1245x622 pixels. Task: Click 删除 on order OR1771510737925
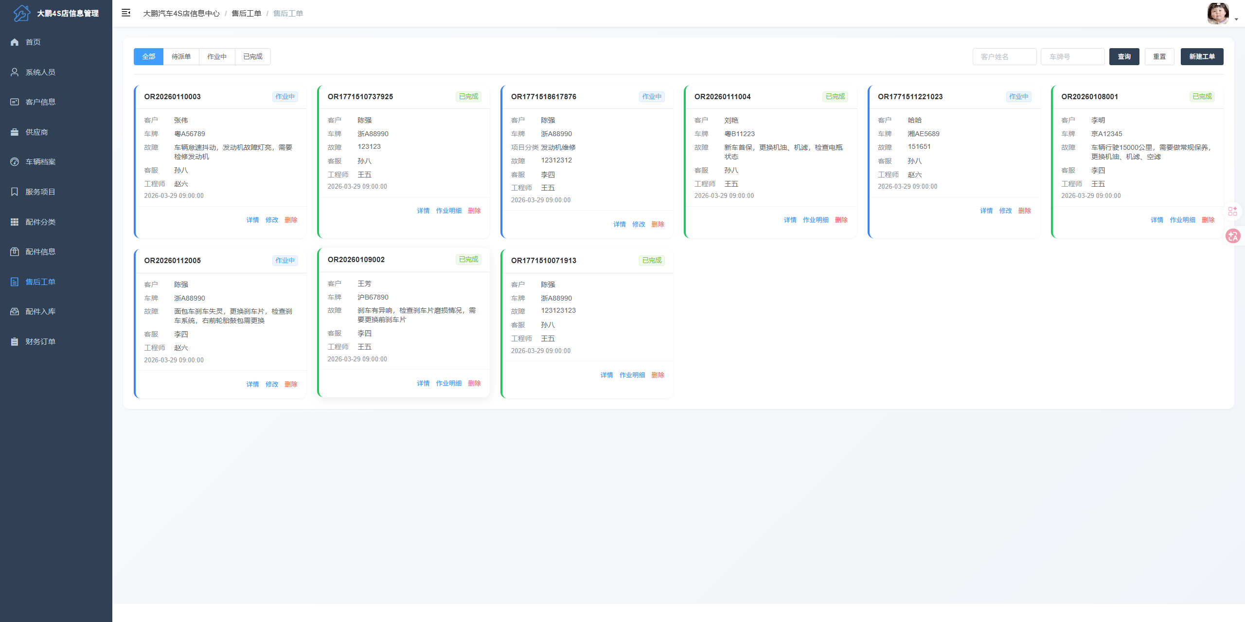474,211
